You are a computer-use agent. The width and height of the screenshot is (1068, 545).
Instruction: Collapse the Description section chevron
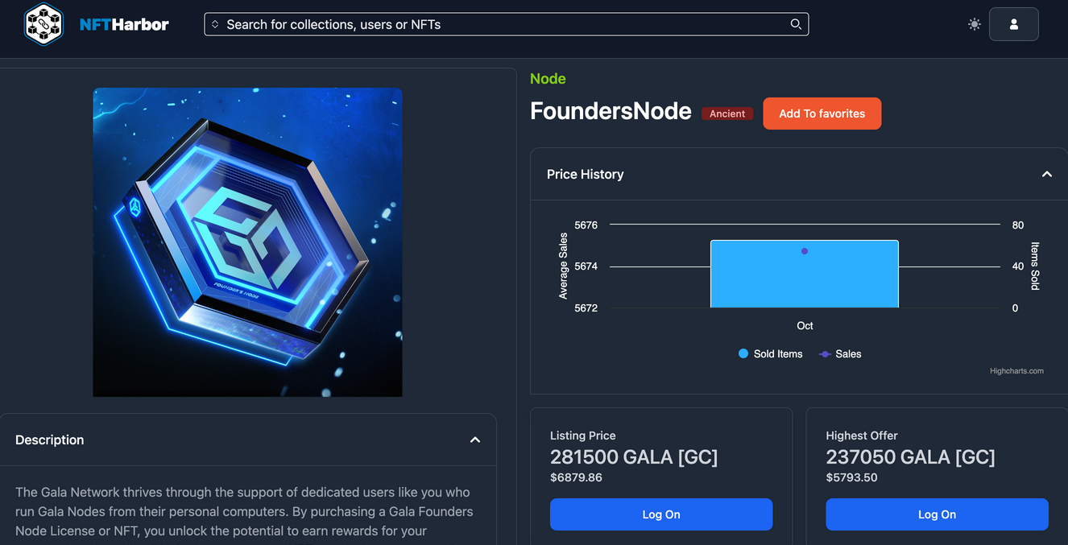[475, 440]
